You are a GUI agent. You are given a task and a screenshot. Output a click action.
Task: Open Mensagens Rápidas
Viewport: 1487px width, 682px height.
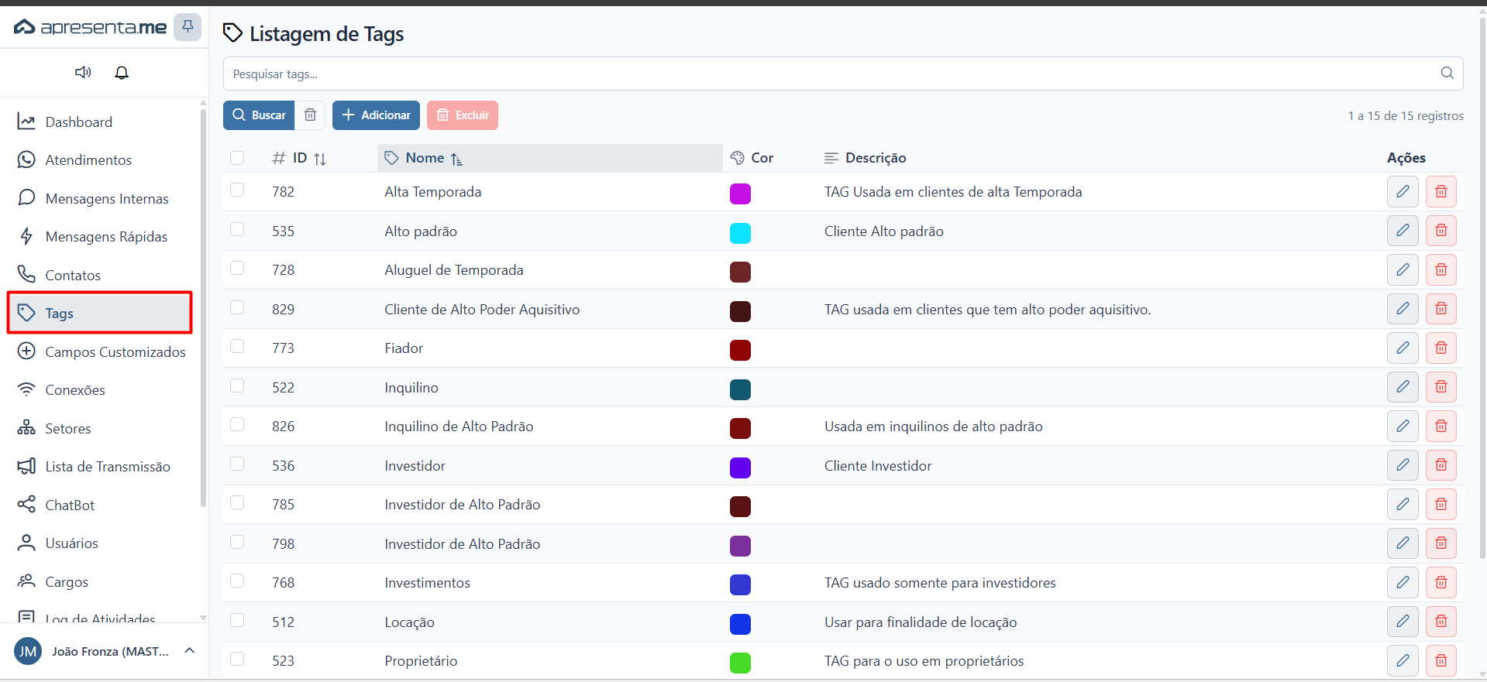point(101,237)
